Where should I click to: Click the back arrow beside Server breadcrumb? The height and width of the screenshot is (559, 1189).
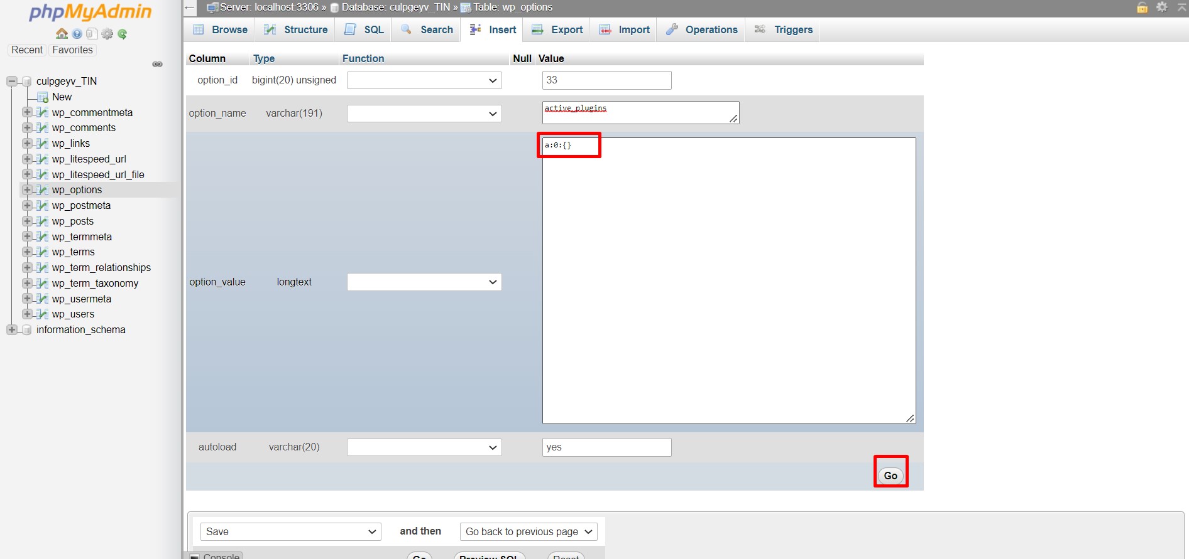tap(190, 8)
